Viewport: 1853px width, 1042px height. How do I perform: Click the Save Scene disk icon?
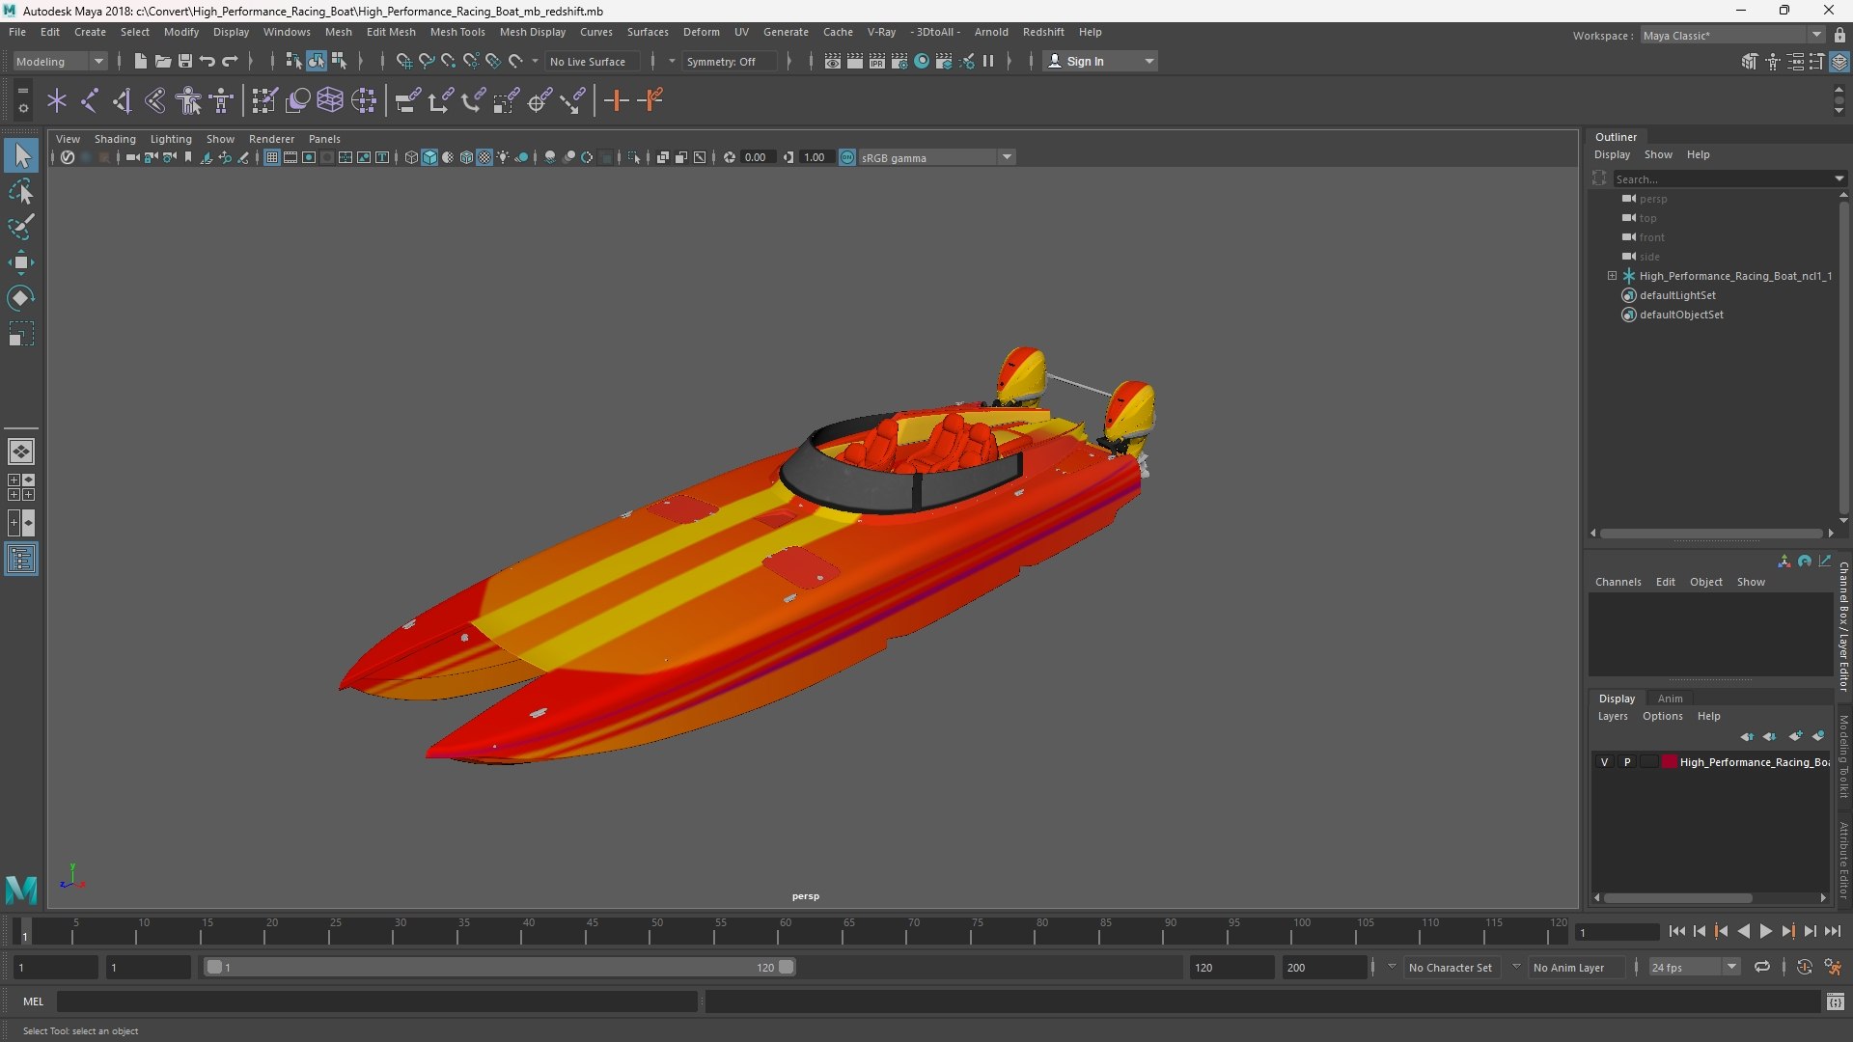click(x=185, y=61)
